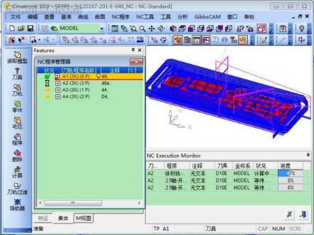Click the 注释 column header in manager

115,70
